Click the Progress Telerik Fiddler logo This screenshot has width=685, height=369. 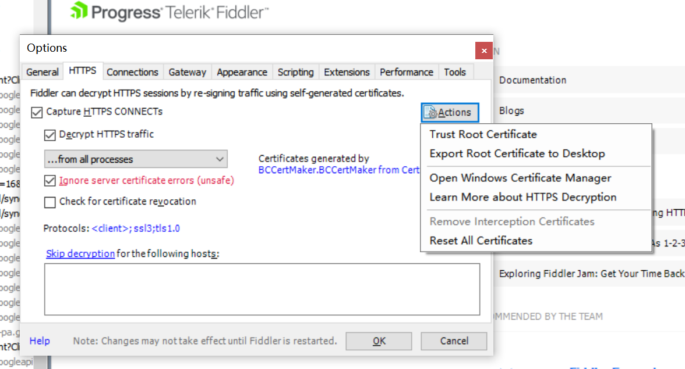pyautogui.click(x=170, y=12)
